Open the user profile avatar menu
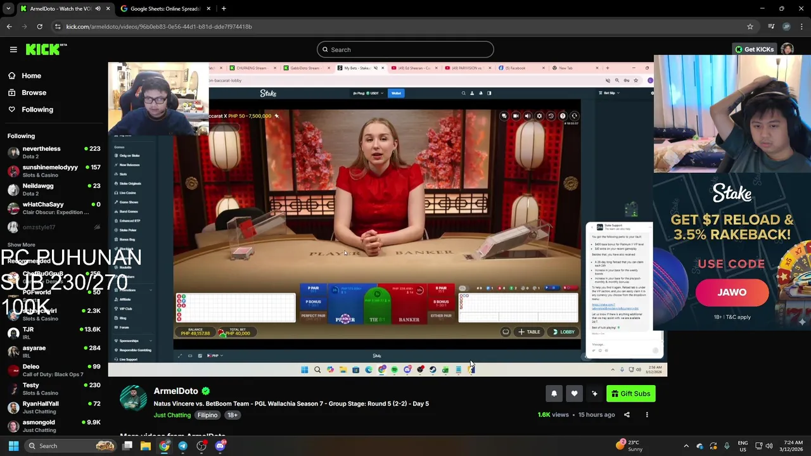Screen dimensions: 811x456 click(x=787, y=49)
